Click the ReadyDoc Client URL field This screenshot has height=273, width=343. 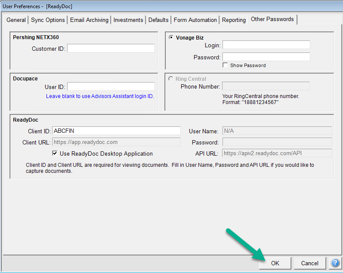pos(116,142)
